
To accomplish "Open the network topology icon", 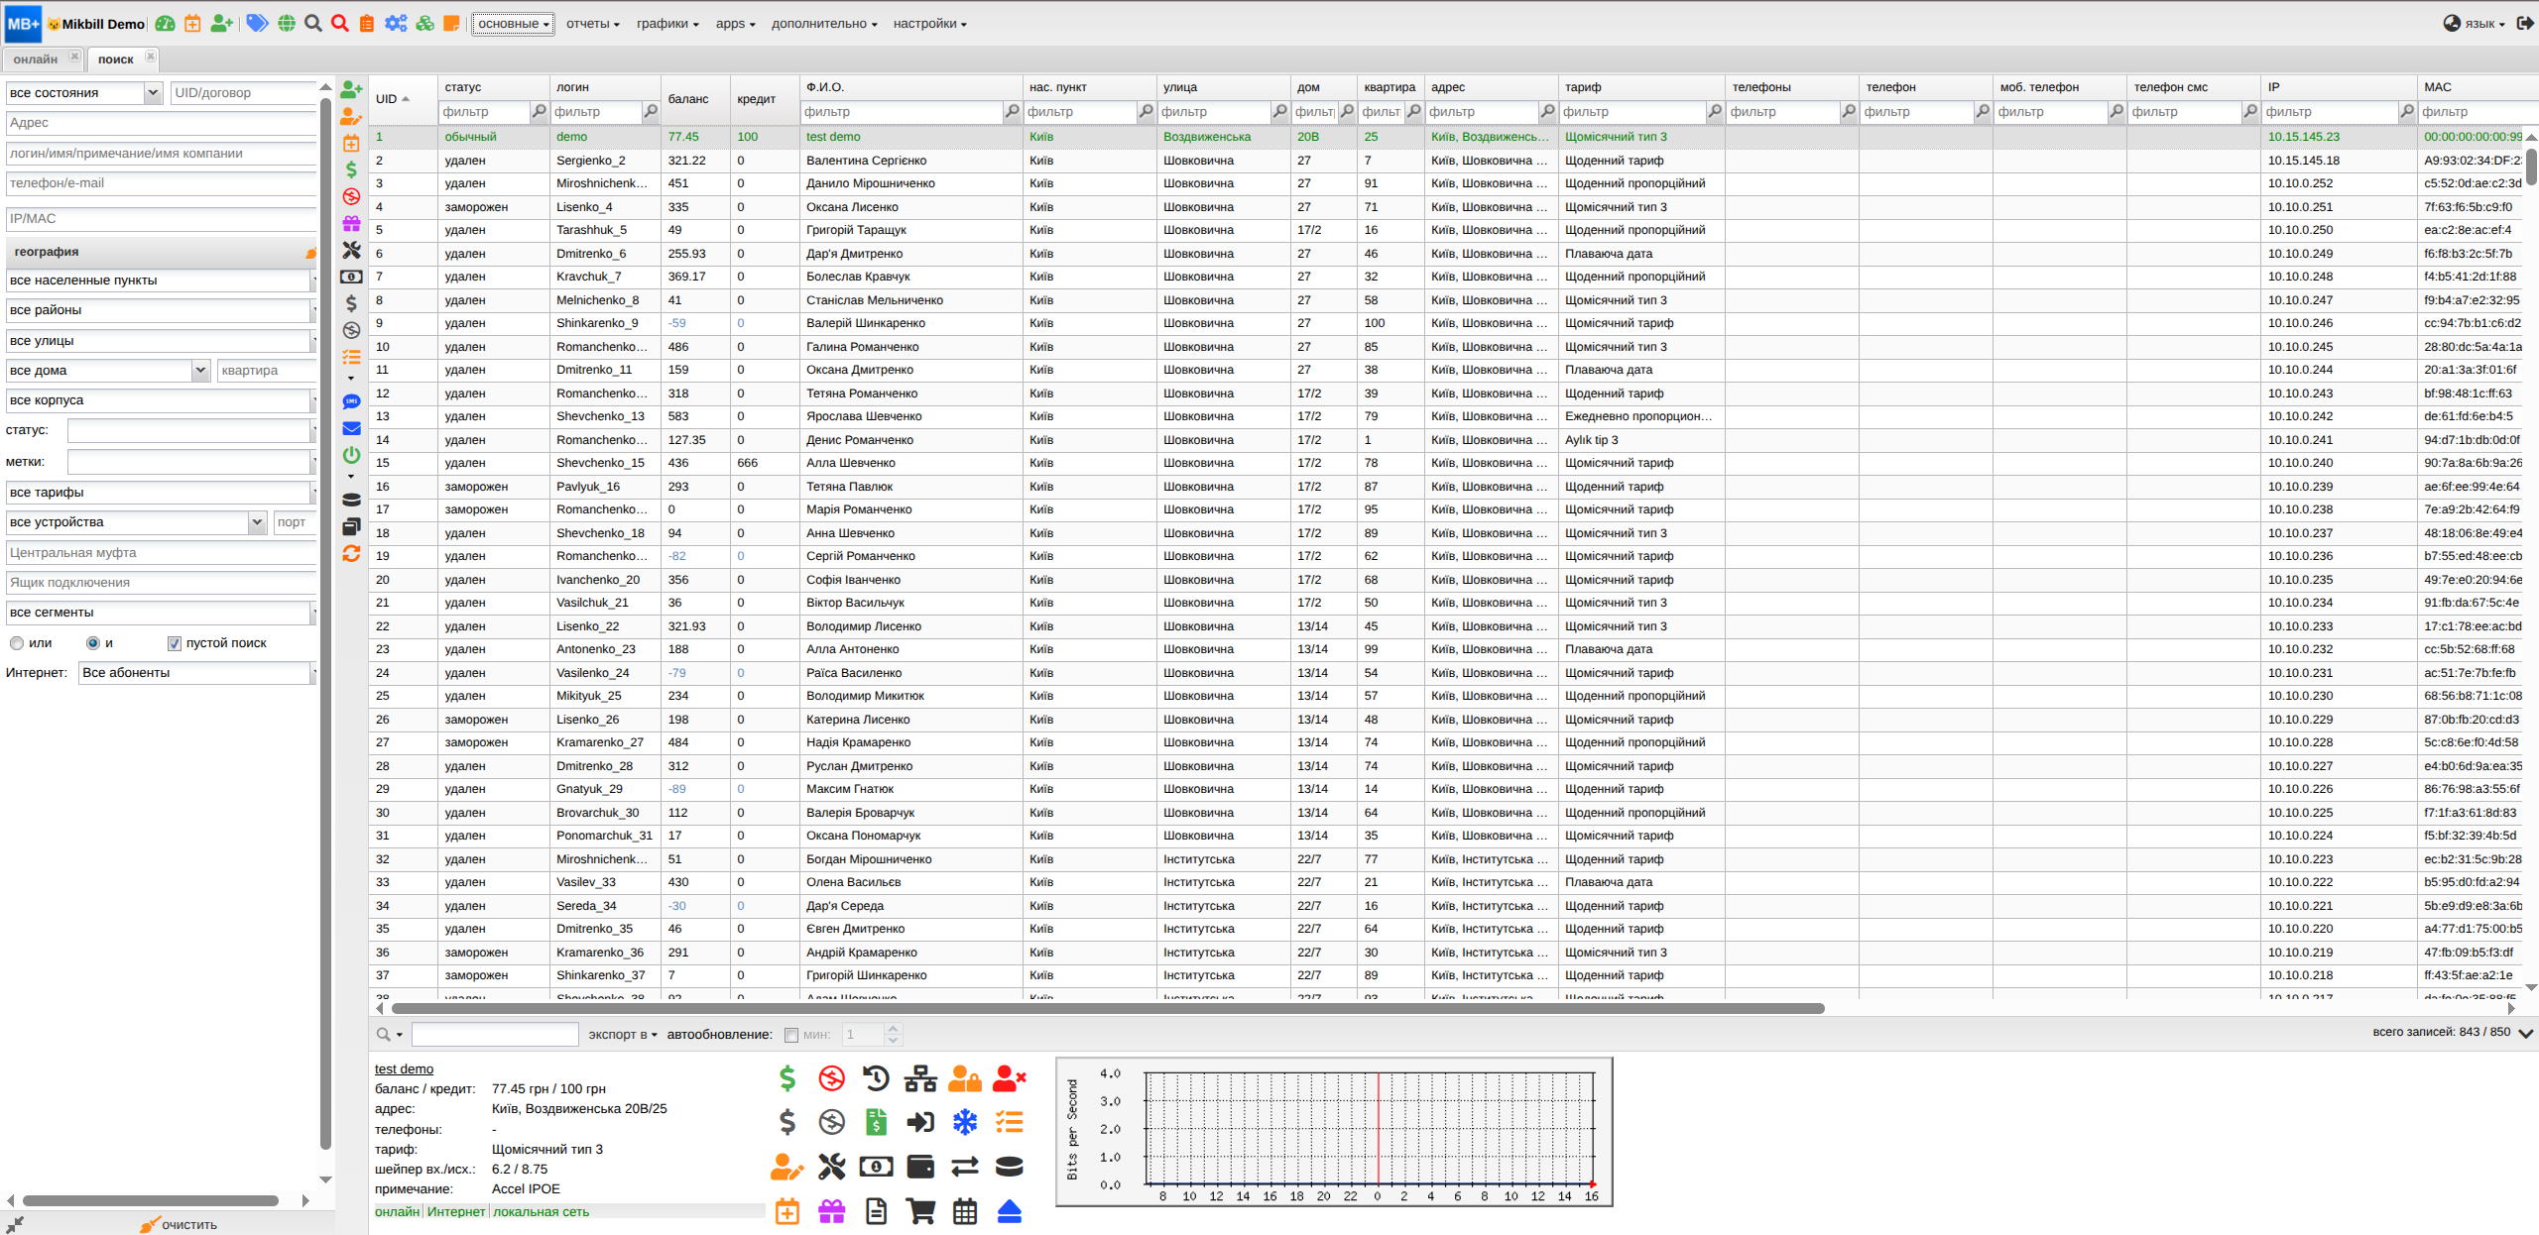I will (x=920, y=1077).
